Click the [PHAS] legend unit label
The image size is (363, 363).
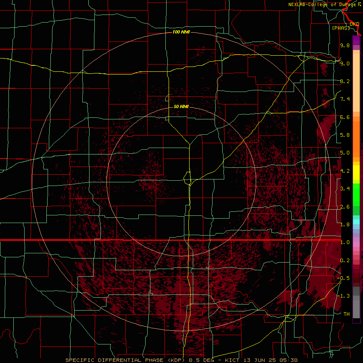pyautogui.click(x=341, y=28)
